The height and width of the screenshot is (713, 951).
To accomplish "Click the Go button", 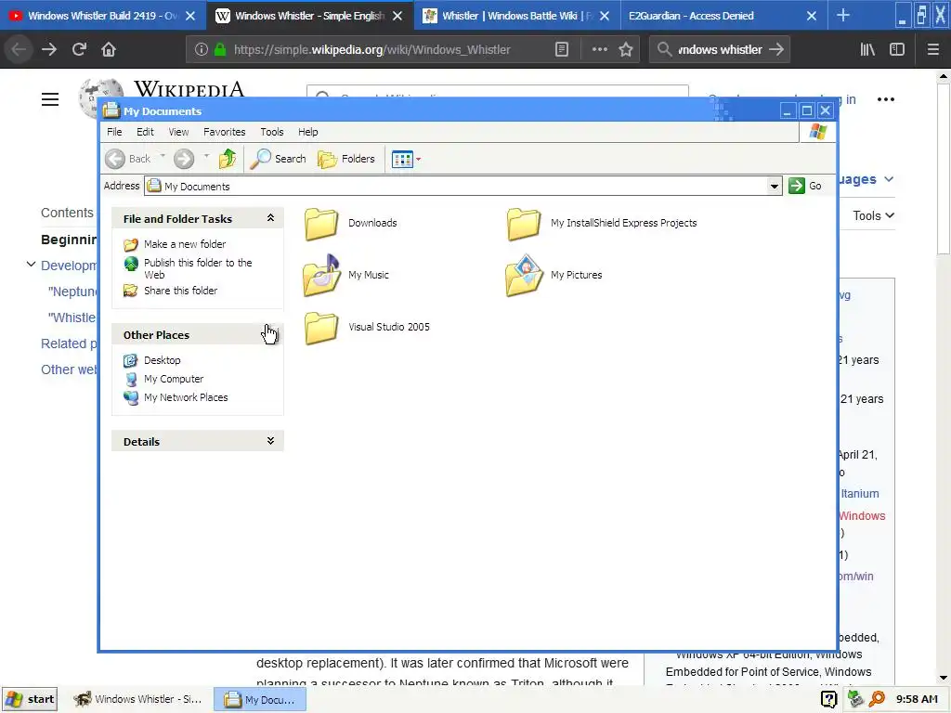I will pyautogui.click(x=805, y=186).
